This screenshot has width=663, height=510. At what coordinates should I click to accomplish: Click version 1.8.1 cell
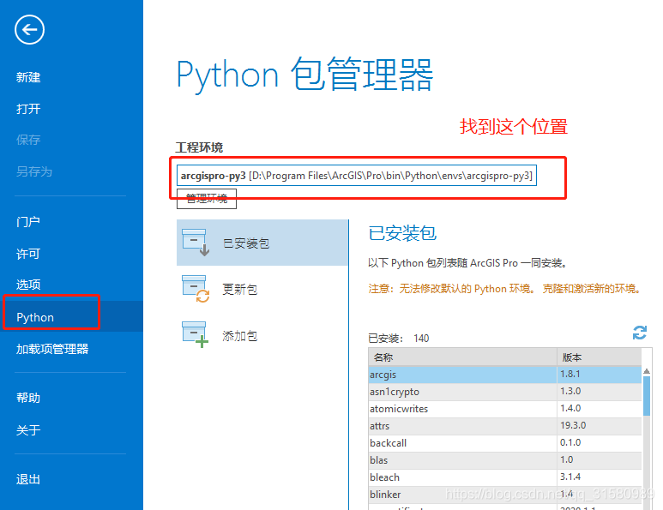click(600, 375)
